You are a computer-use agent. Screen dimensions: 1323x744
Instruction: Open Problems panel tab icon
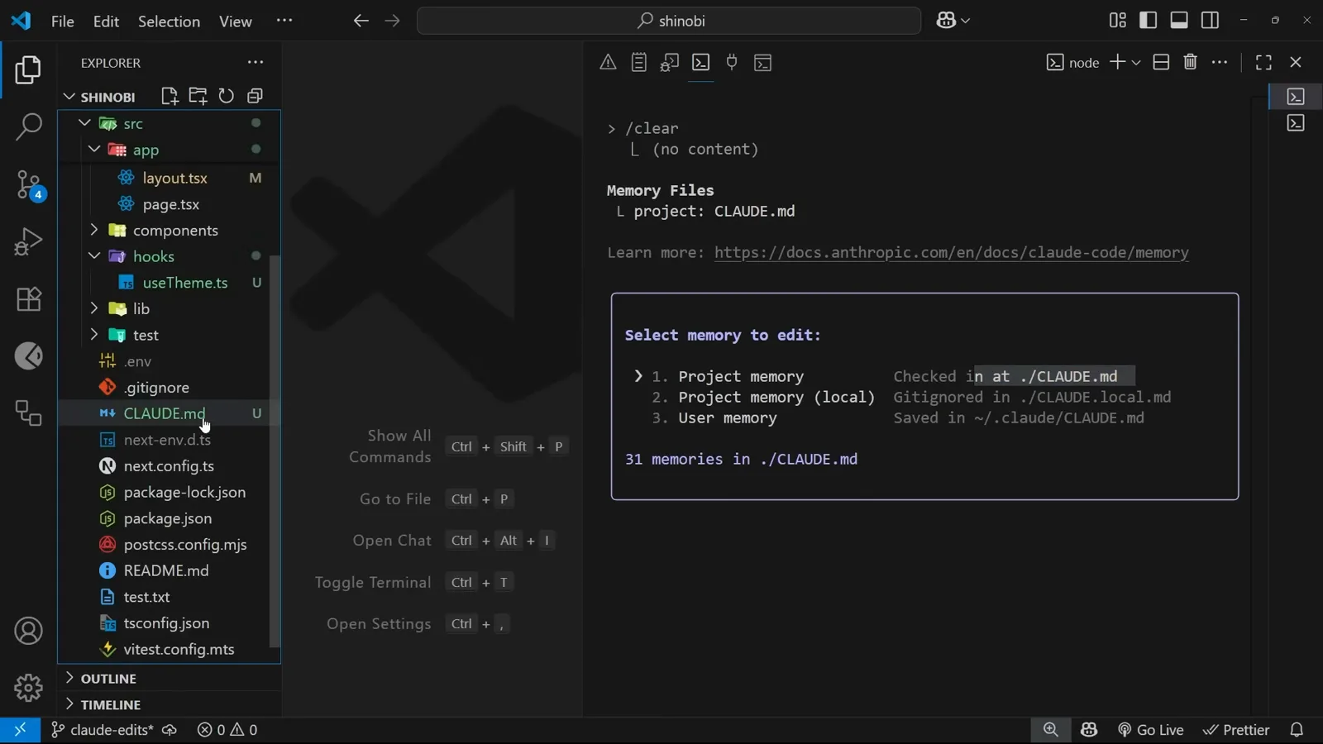[608, 62]
